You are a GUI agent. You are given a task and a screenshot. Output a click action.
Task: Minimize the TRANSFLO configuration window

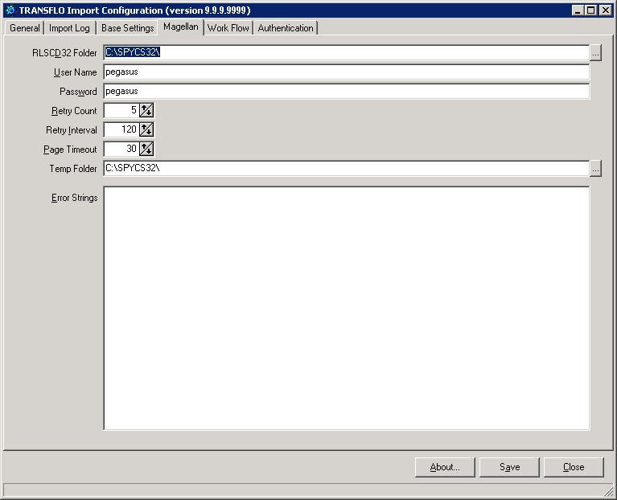578,10
